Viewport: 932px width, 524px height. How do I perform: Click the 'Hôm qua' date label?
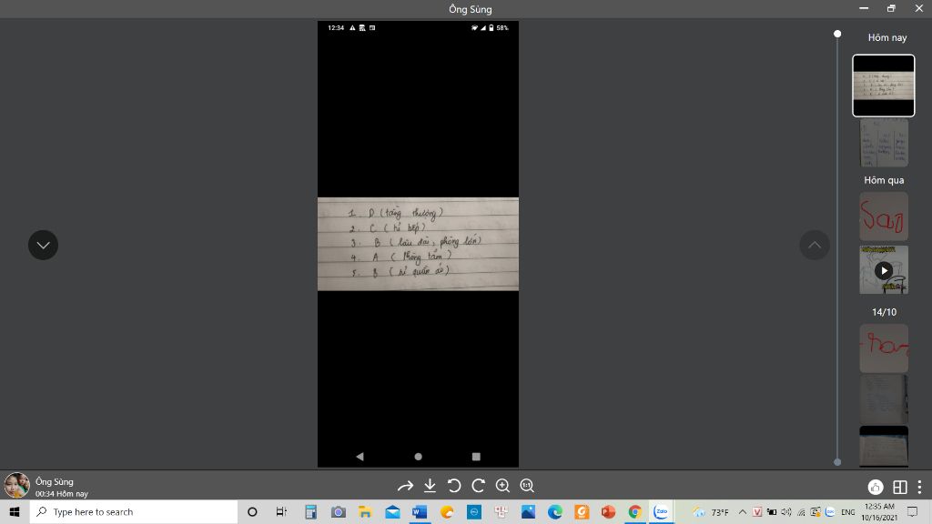pyautogui.click(x=884, y=180)
